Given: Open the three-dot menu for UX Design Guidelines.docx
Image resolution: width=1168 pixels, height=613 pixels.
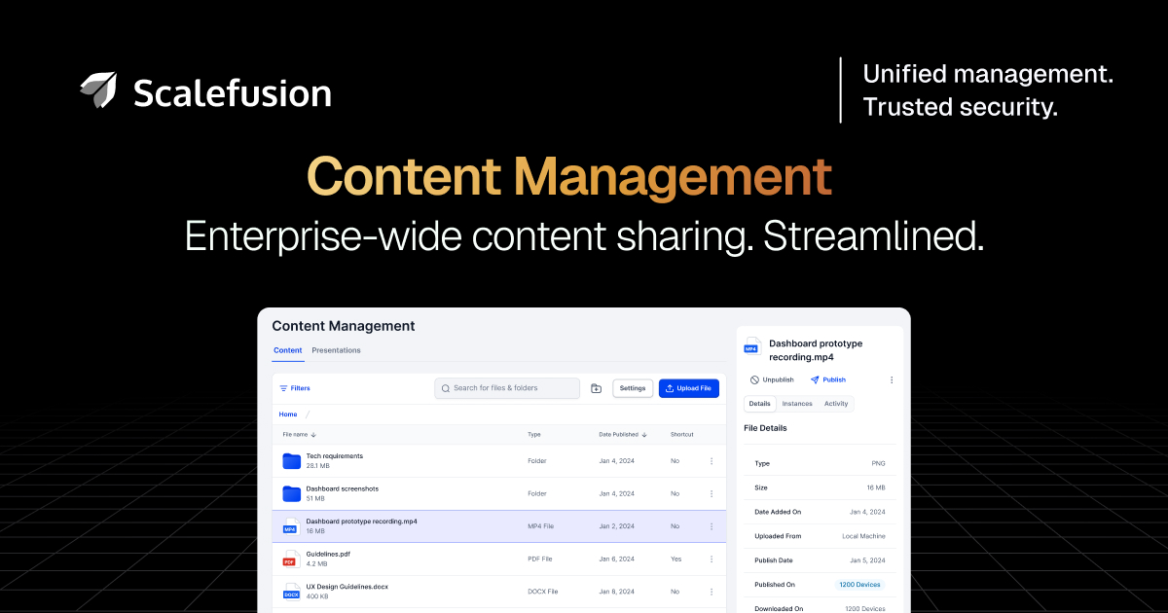Looking at the screenshot, I should point(712,591).
